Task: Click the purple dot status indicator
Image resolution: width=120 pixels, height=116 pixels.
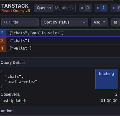Action: click(x=114, y=8)
